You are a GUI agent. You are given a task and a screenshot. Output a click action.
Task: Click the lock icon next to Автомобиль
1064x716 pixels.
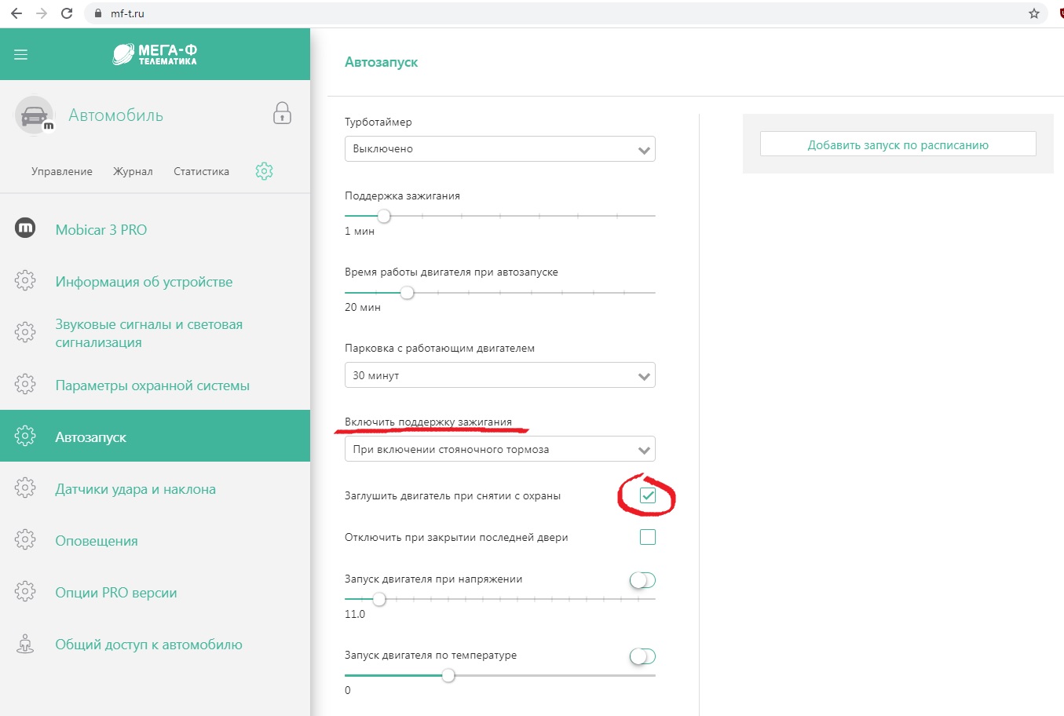[282, 114]
